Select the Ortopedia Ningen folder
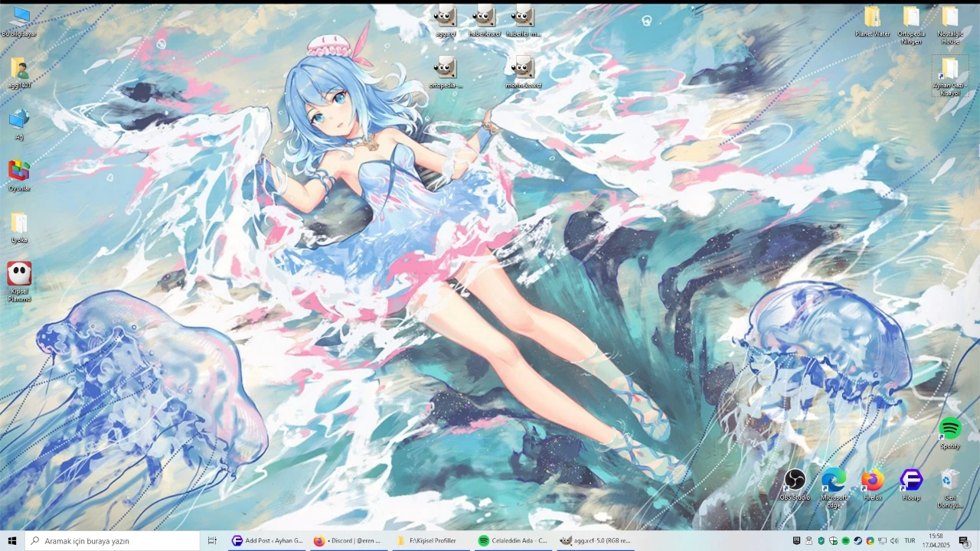980x551 pixels. pos(911,24)
